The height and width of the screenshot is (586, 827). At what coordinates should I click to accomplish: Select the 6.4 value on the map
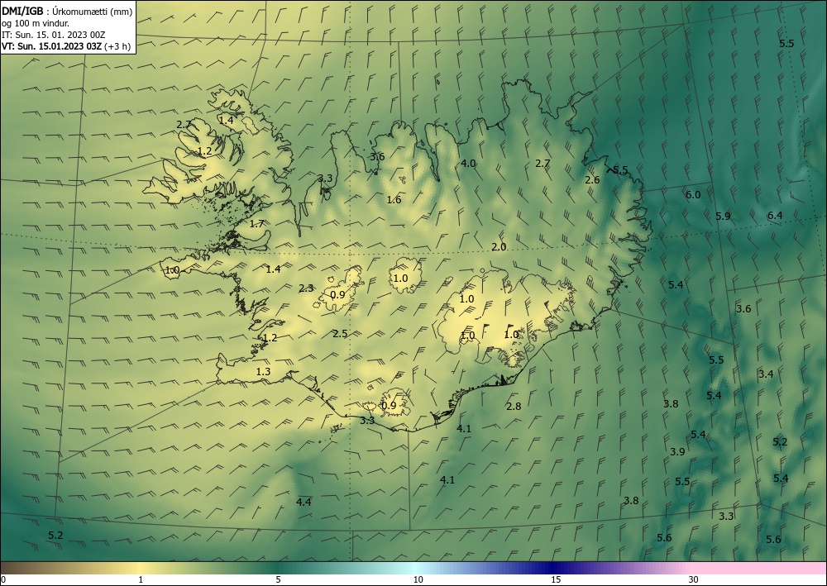(x=775, y=215)
